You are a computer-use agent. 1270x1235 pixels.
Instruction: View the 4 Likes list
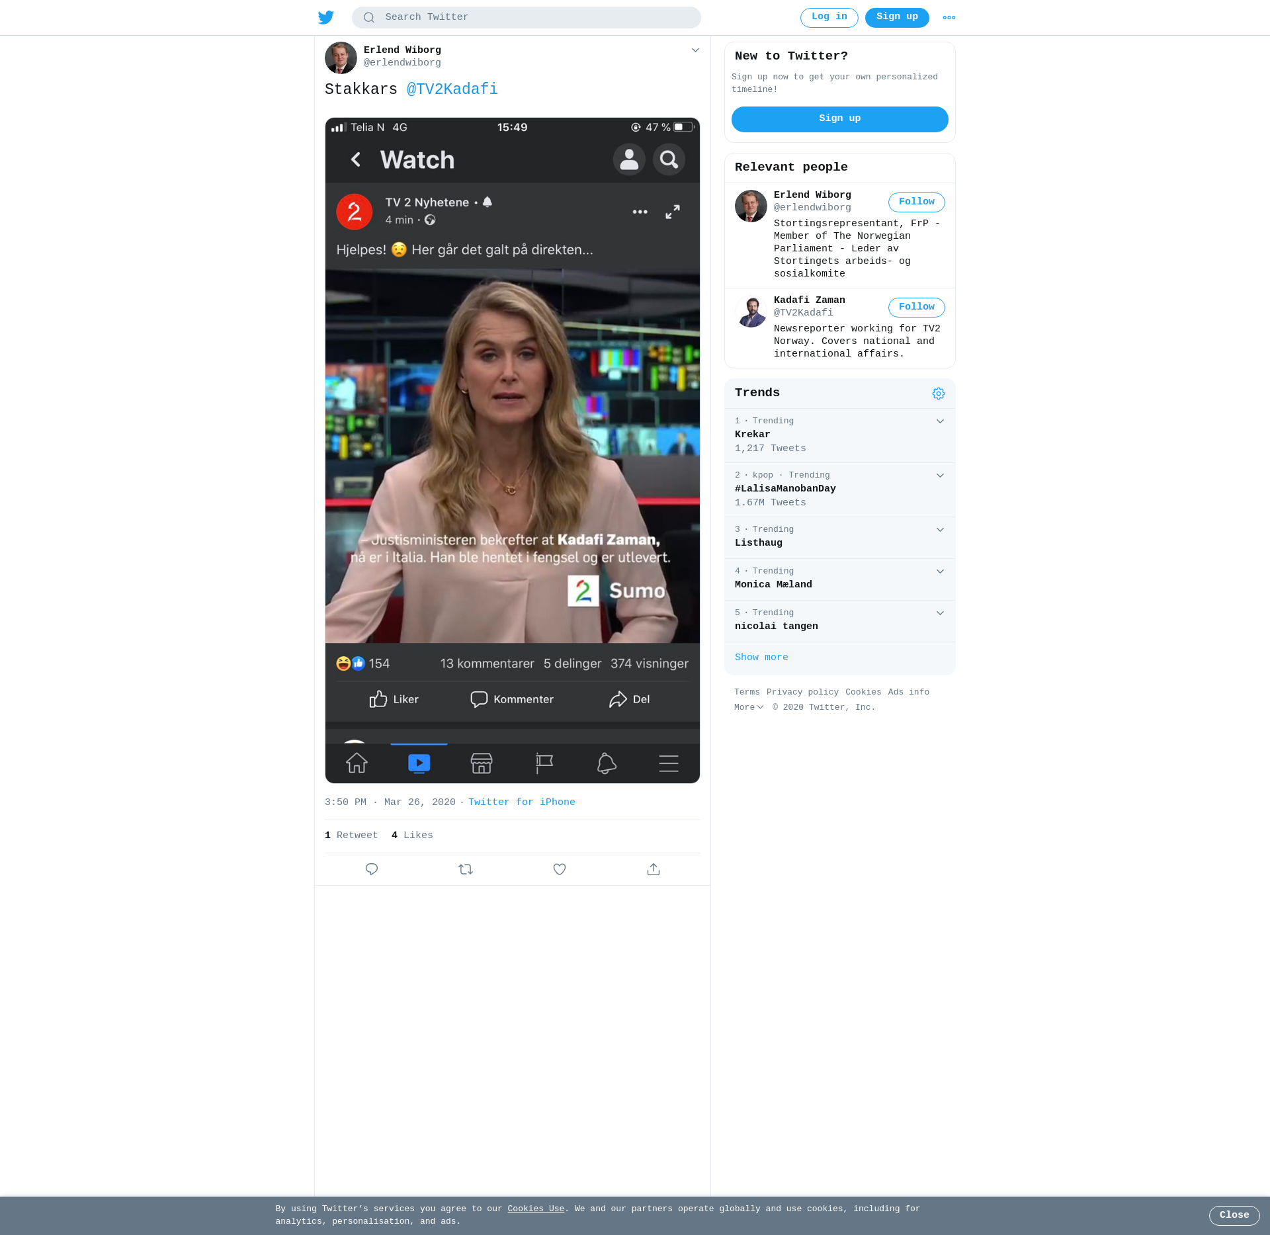tap(412, 835)
